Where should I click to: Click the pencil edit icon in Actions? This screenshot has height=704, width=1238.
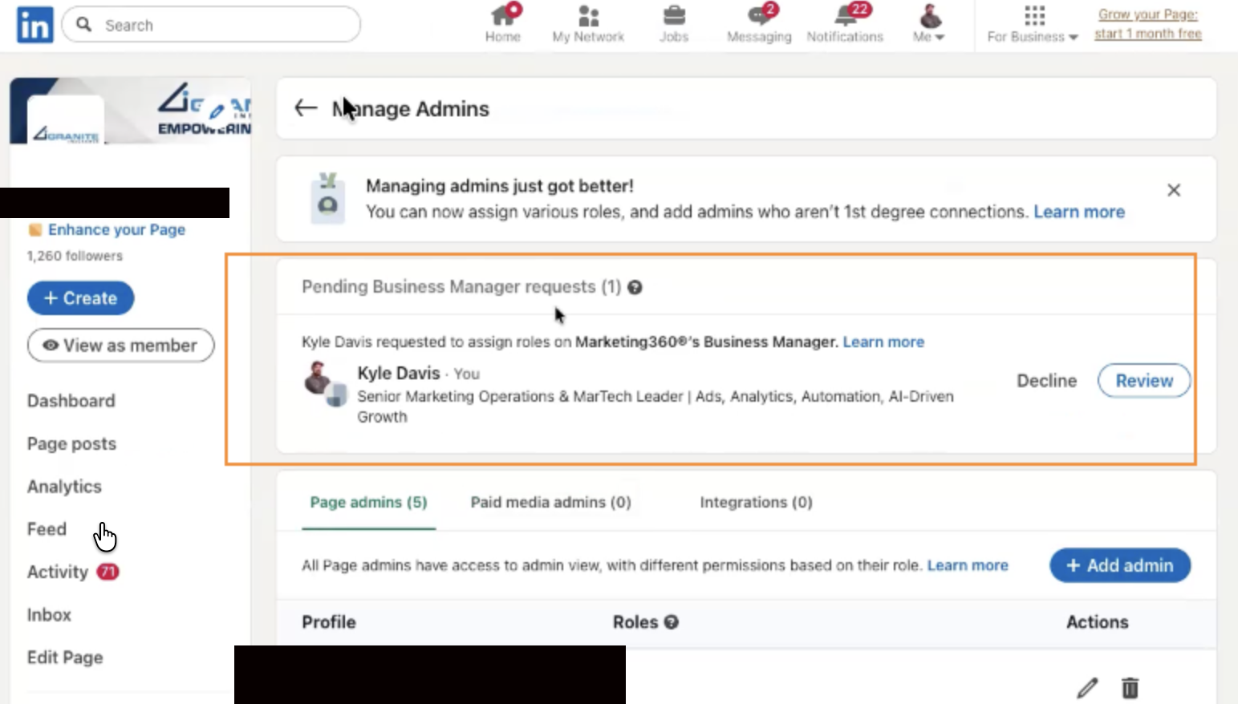(x=1087, y=687)
